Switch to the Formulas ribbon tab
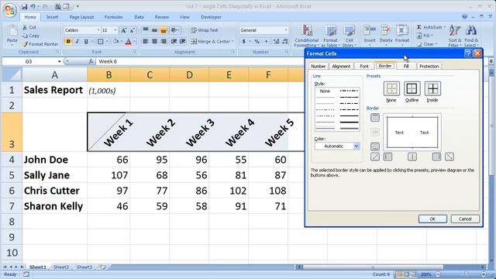 [x=114, y=17]
